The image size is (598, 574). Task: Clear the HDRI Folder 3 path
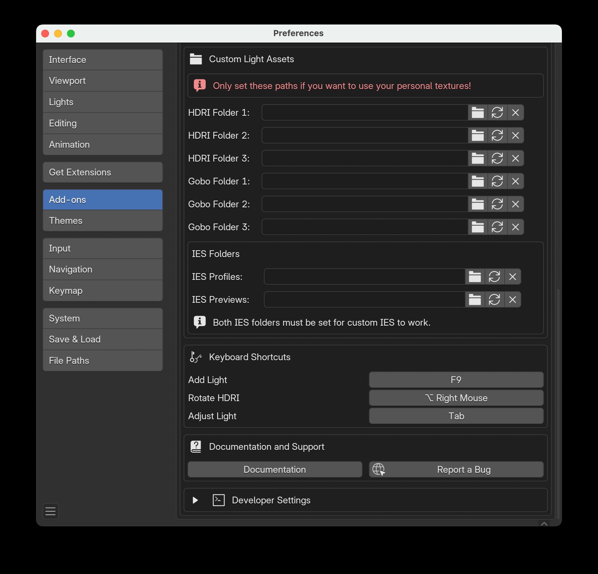point(516,158)
